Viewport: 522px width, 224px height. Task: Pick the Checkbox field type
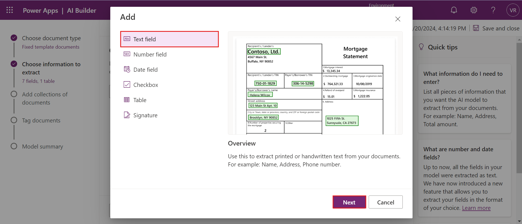point(145,85)
